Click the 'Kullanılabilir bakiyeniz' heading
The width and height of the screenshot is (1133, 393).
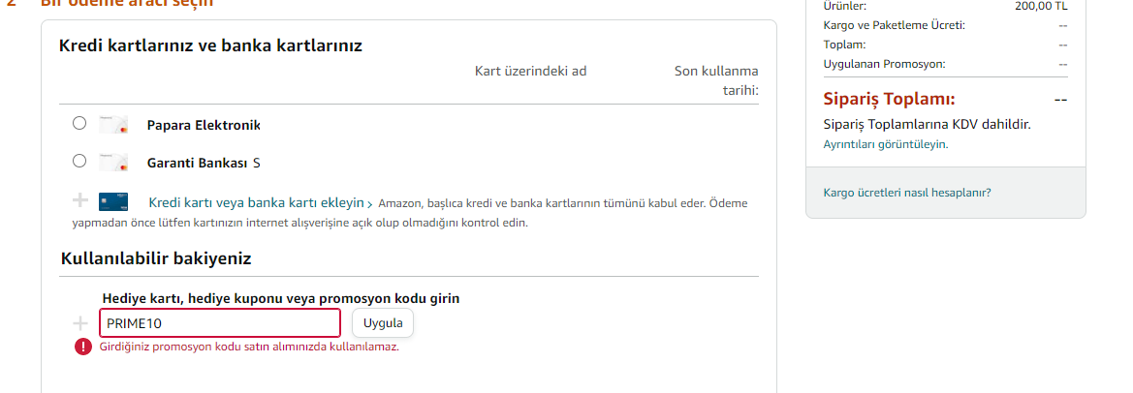pos(156,259)
